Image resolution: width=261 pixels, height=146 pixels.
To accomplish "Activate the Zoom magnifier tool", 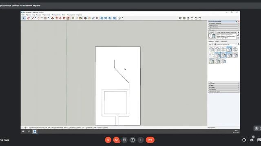I will tap(93, 18).
